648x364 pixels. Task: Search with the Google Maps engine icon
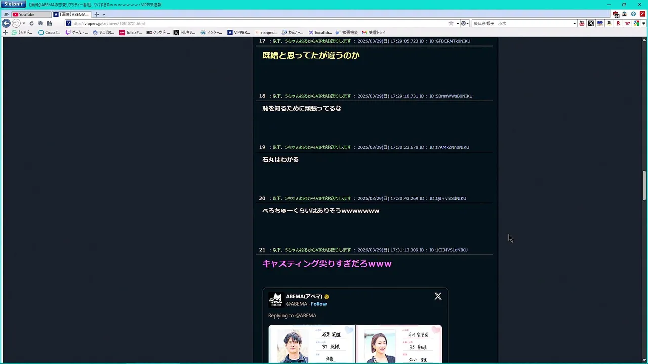[636, 23]
